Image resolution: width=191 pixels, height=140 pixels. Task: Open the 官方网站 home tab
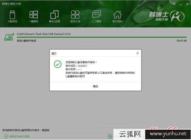[117, 17]
